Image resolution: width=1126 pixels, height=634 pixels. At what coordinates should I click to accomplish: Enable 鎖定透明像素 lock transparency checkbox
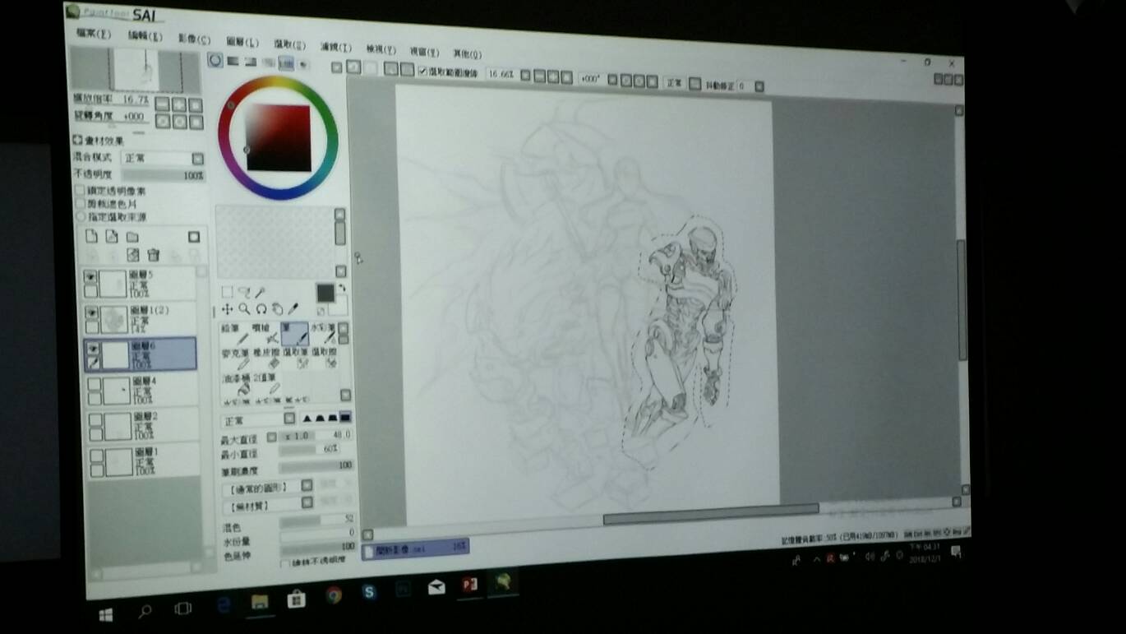tap(80, 191)
